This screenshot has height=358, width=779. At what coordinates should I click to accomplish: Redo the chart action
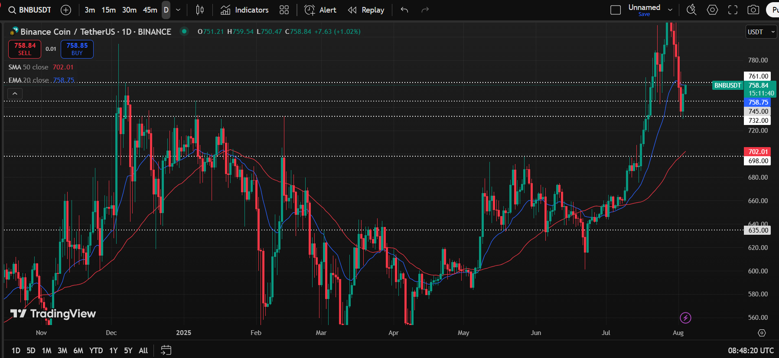pyautogui.click(x=425, y=10)
